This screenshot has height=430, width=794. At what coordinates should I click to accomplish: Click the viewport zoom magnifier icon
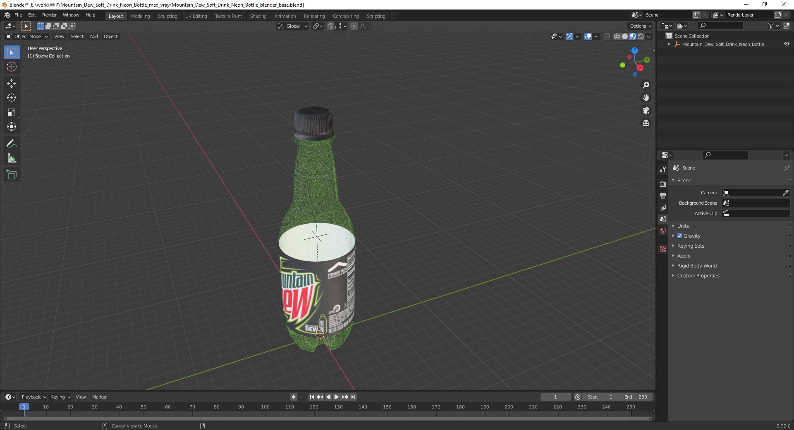pyautogui.click(x=646, y=85)
